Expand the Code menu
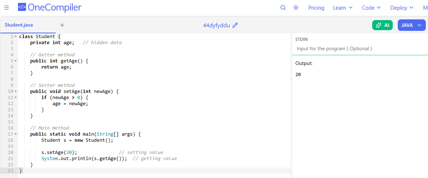Image resolution: width=428 pixels, height=178 pixels. click(371, 8)
